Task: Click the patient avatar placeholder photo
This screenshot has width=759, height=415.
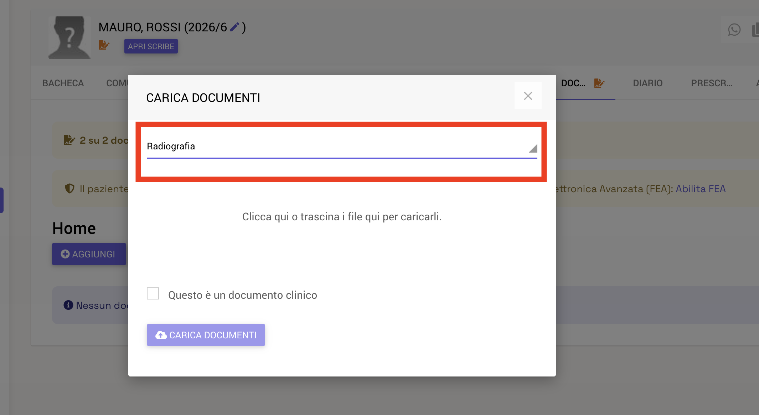Action: coord(70,37)
